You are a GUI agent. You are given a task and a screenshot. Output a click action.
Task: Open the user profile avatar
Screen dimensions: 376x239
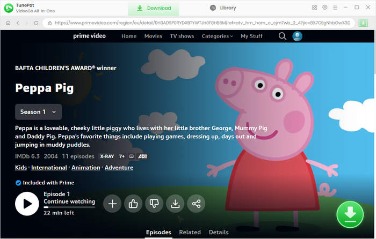tap(298, 36)
